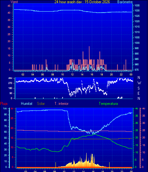Screen dimensions: 148x172
Task: Click the barometer scale value 975
Action: coord(137,70)
